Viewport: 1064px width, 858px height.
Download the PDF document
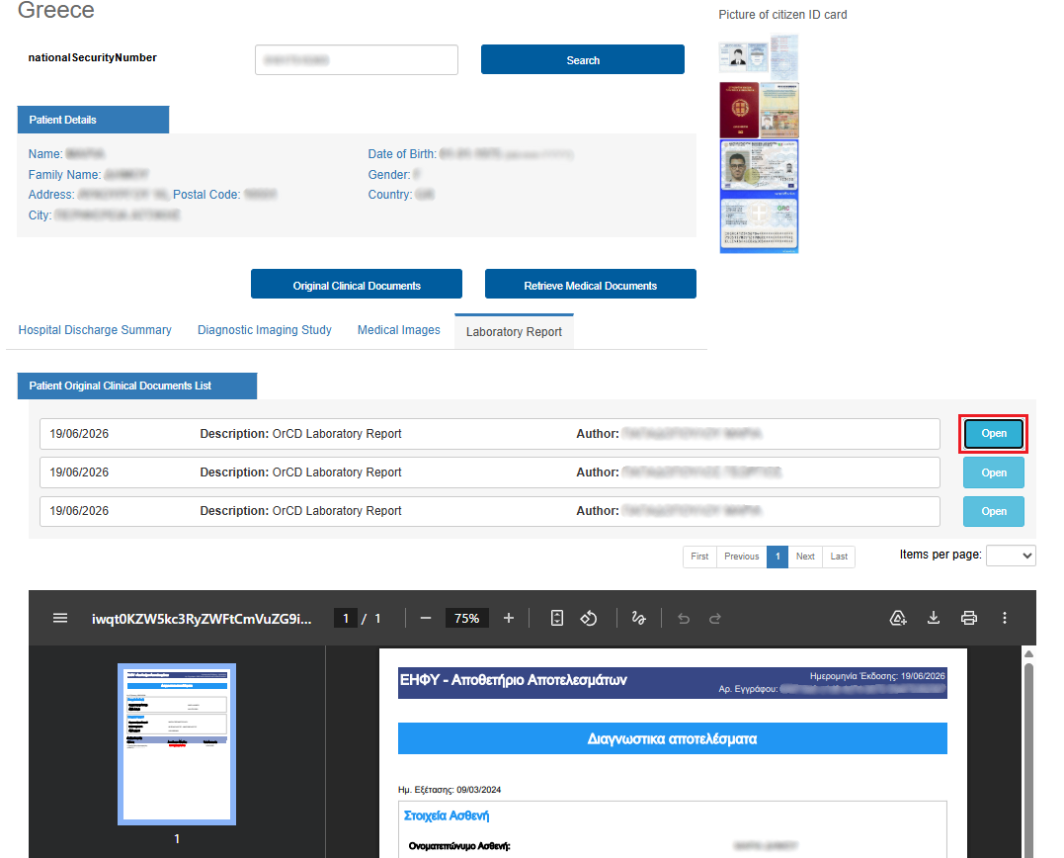click(934, 618)
